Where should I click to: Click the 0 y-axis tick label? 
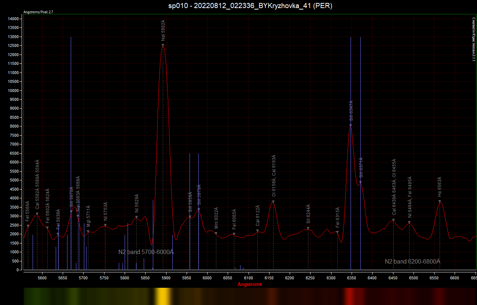[18, 270]
